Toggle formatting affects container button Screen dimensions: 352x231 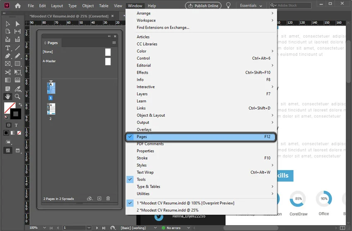click(x=9, y=125)
